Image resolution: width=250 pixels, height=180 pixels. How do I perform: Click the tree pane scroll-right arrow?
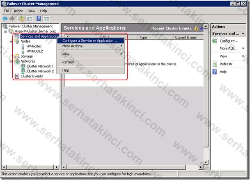(x=57, y=167)
